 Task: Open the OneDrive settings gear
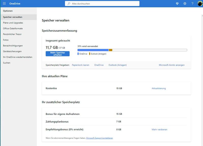pyautogui.click(x=185, y=4)
